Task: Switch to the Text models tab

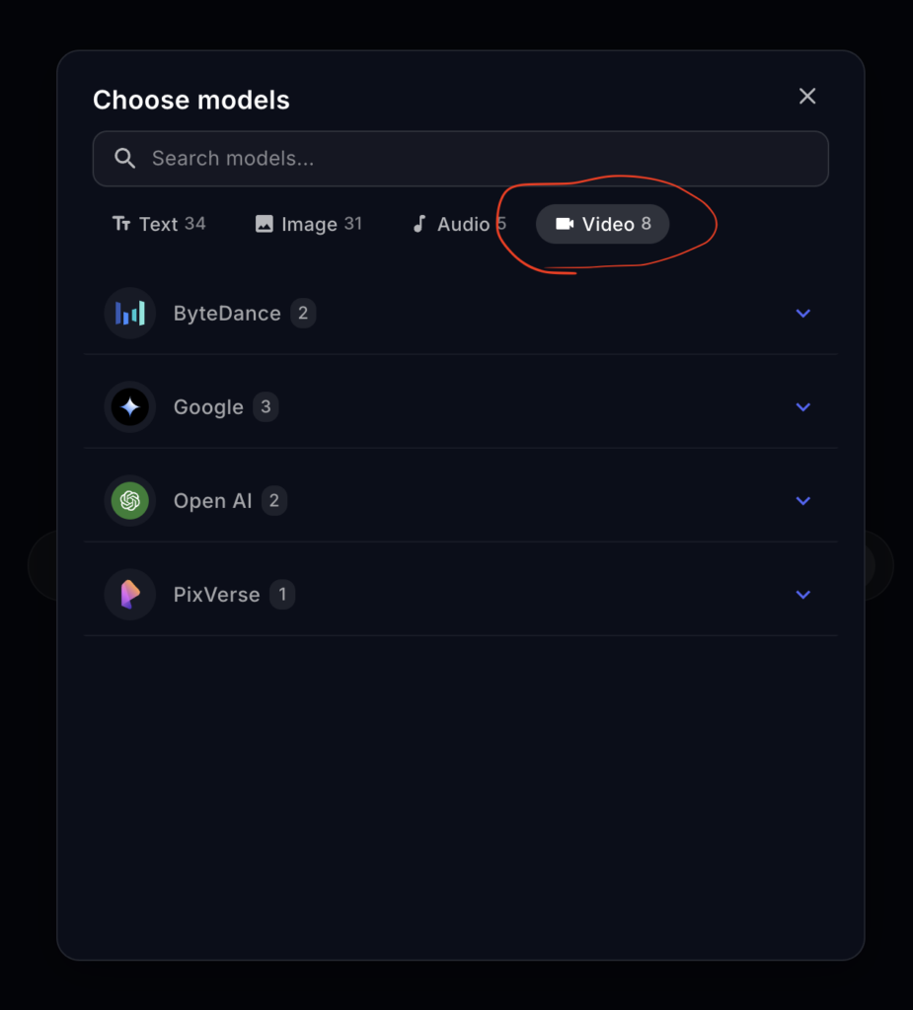Action: click(159, 224)
